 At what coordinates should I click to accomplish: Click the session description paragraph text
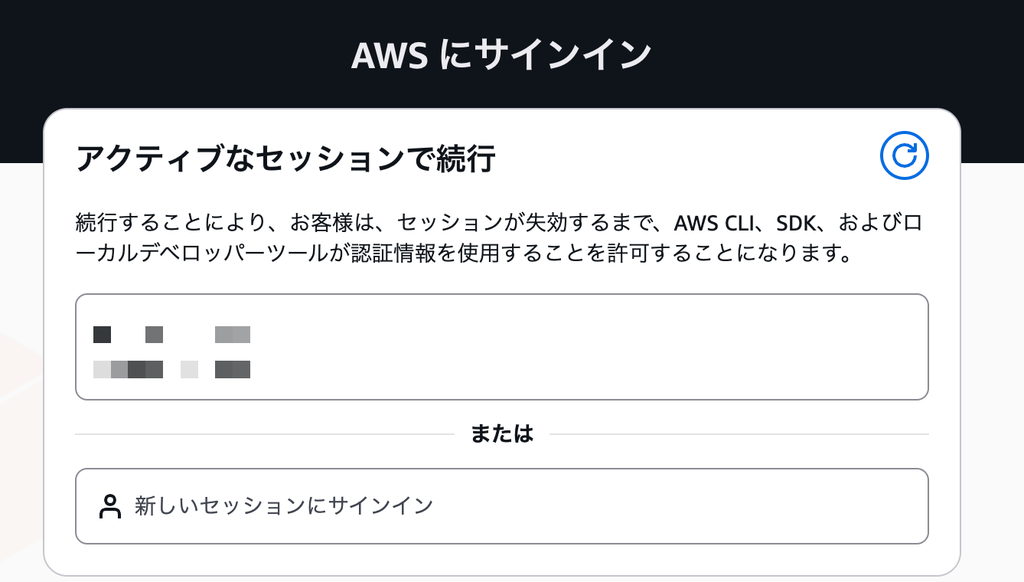497,236
